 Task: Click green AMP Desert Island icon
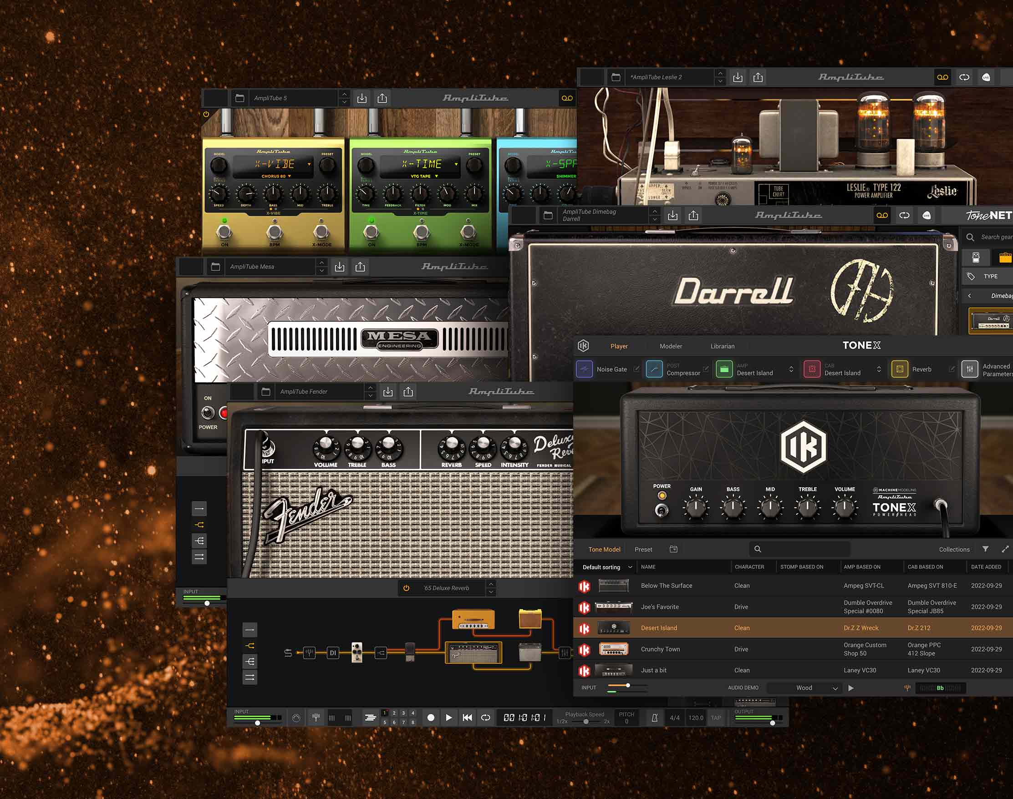tap(724, 369)
